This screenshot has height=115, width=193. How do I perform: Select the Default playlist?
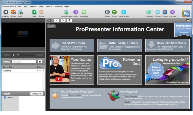(x=9, y=97)
